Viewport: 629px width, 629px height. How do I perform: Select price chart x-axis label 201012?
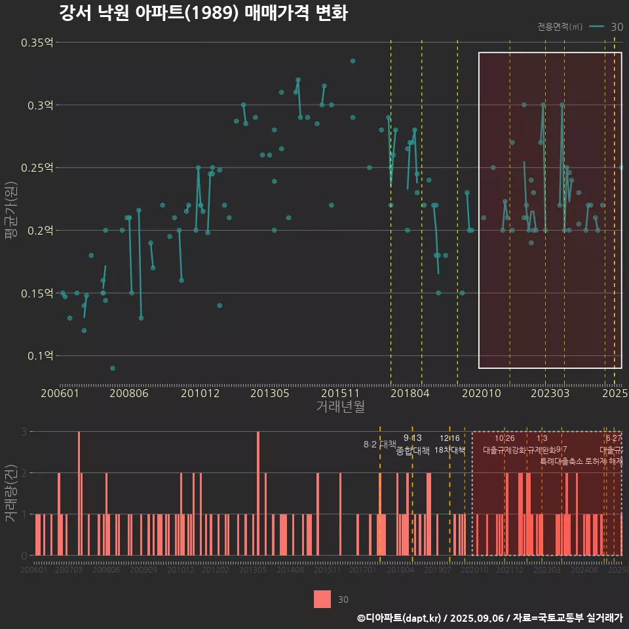point(200,393)
